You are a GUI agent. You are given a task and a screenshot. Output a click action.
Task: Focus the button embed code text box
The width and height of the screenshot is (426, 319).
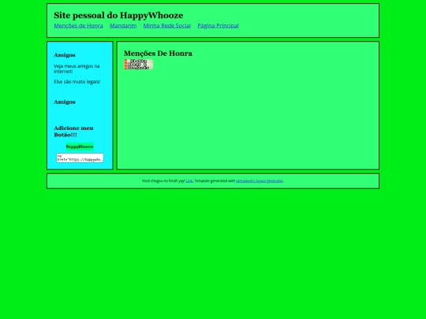pyautogui.click(x=80, y=158)
